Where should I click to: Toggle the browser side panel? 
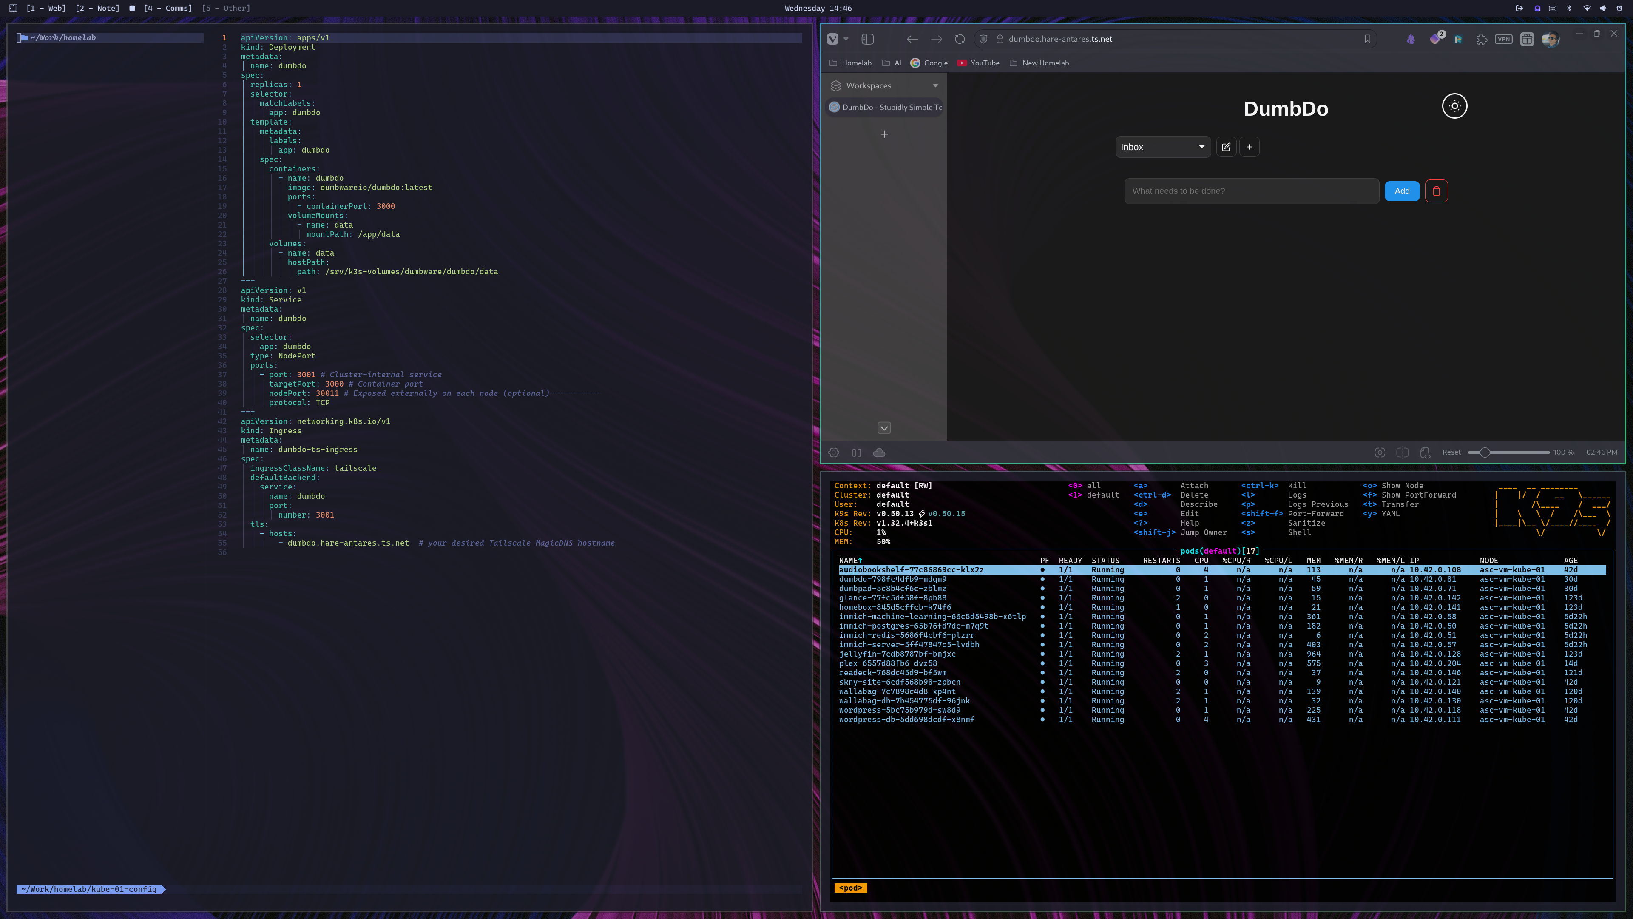[868, 39]
